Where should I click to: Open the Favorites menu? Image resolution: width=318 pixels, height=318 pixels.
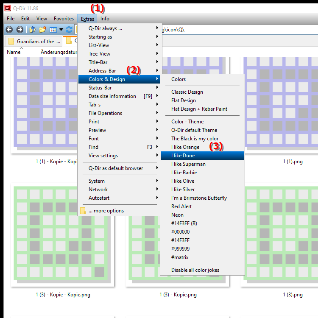(64, 19)
